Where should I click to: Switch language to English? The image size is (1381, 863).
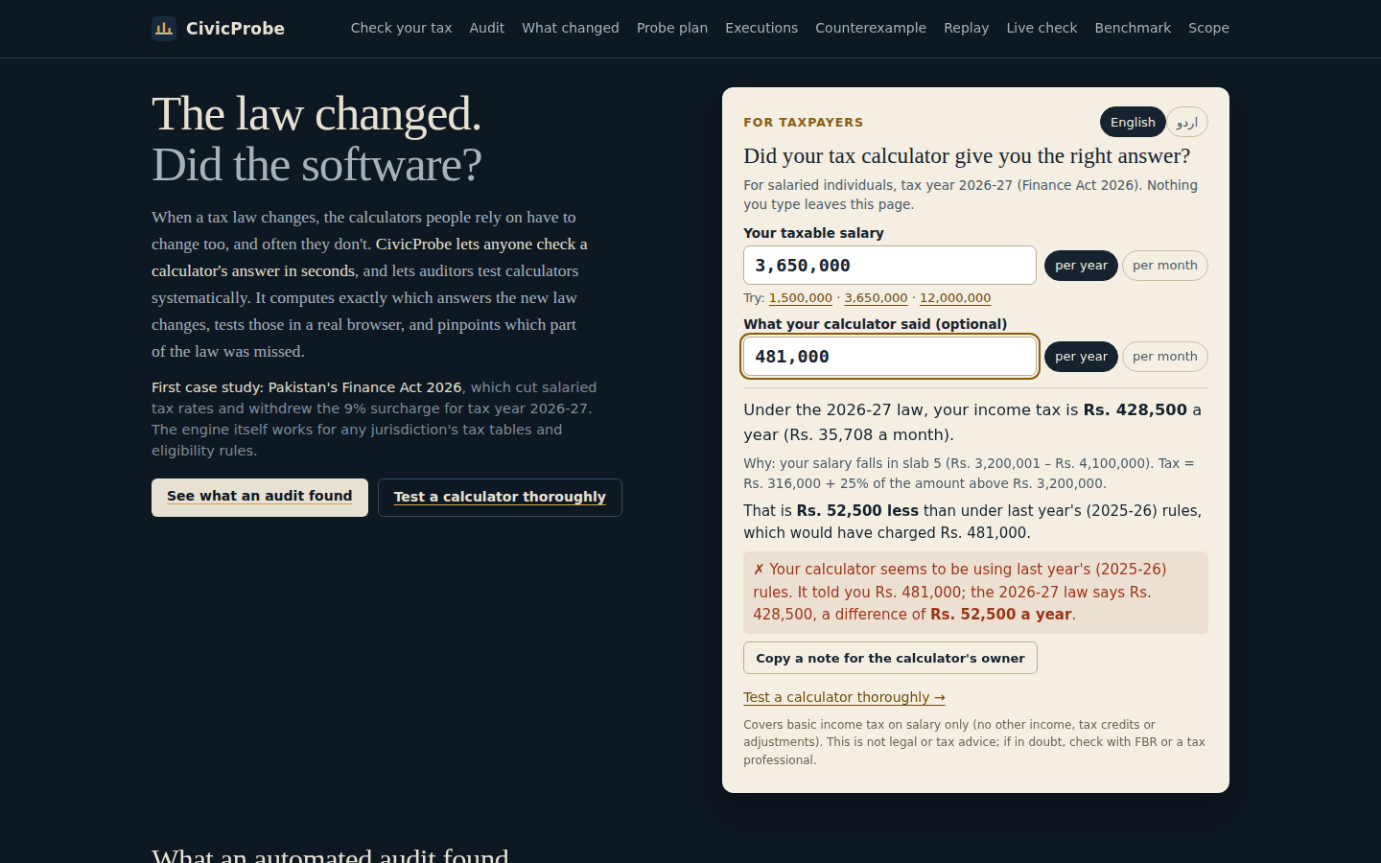[x=1133, y=122]
